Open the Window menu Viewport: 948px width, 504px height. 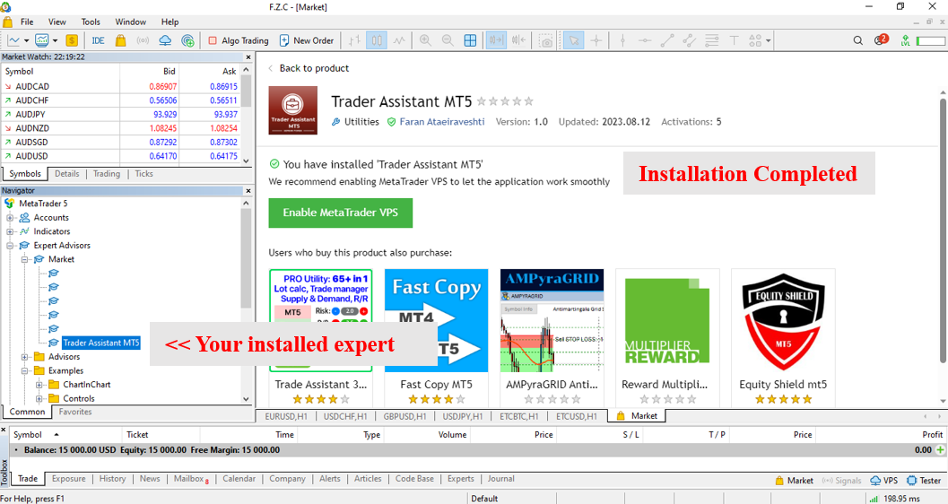tap(131, 22)
